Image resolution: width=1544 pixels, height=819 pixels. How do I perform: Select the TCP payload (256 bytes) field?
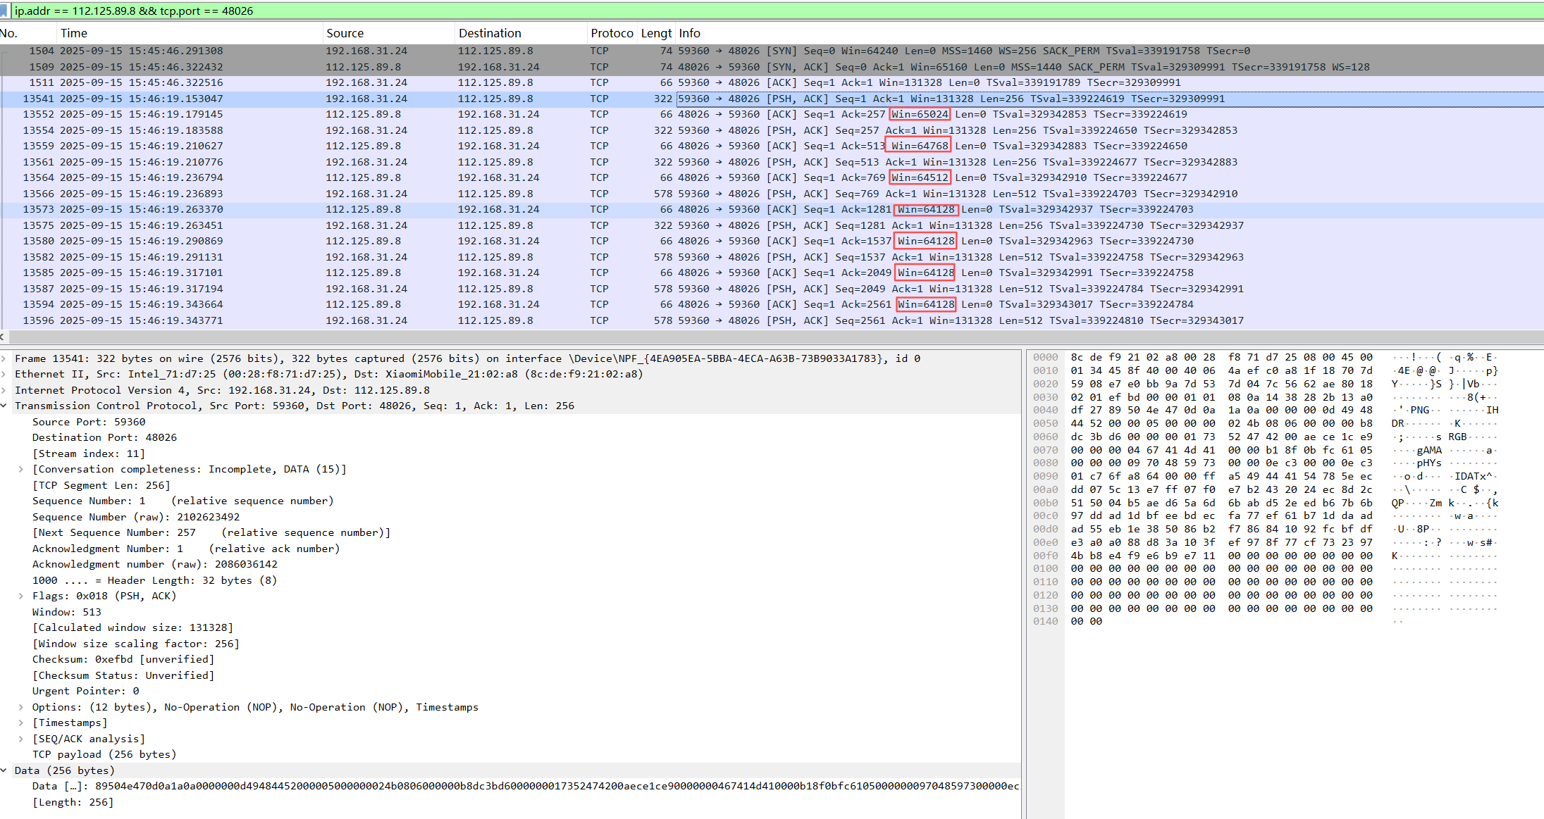pyautogui.click(x=104, y=754)
